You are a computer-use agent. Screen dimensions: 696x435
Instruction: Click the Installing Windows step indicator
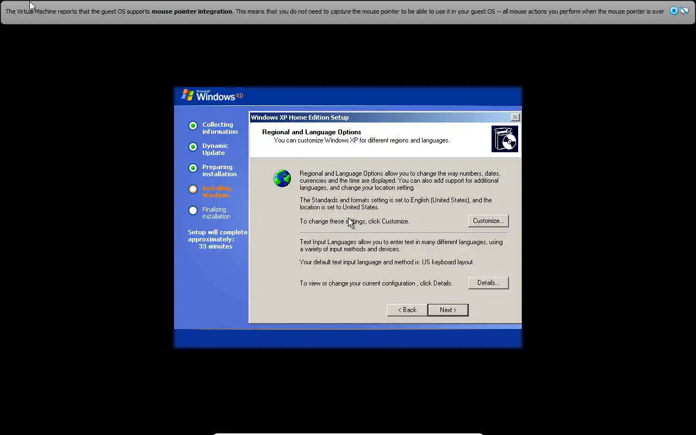[192, 189]
